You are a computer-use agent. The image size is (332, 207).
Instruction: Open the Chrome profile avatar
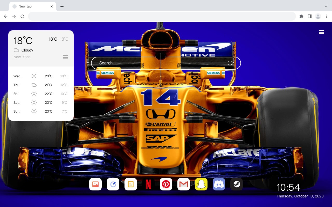click(318, 16)
